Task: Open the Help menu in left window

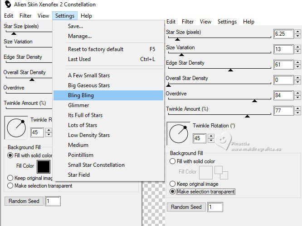Action: [86, 16]
